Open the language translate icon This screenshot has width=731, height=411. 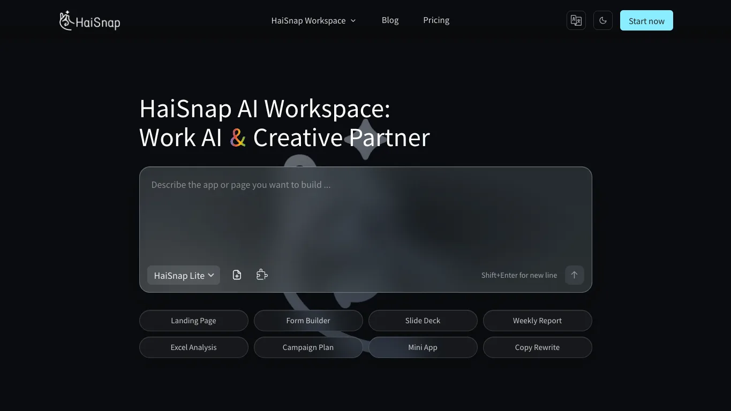pos(576,20)
